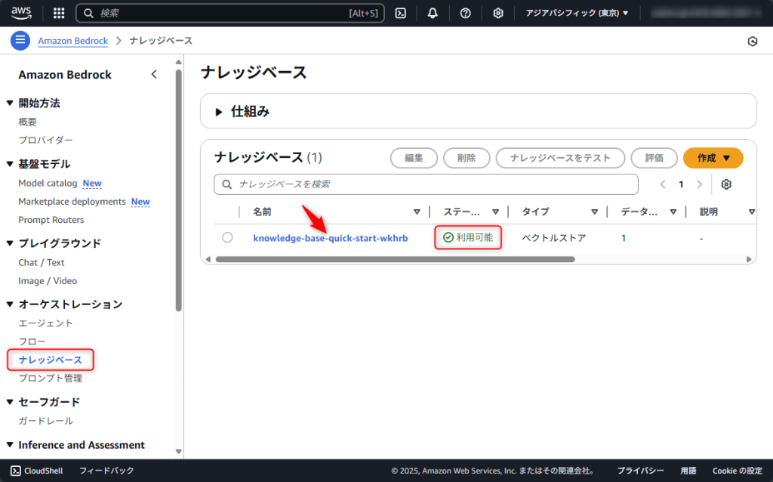
Task: Open the プライバシー footer link
Action: [x=640, y=471]
